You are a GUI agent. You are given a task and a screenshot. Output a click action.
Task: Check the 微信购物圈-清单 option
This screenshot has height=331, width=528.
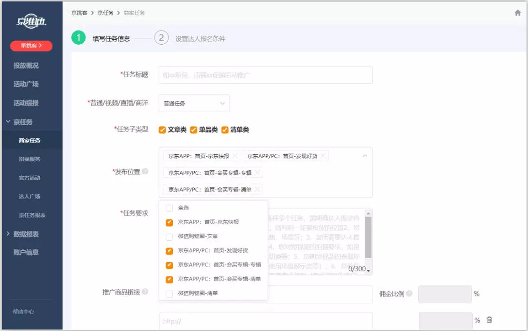[x=170, y=294]
